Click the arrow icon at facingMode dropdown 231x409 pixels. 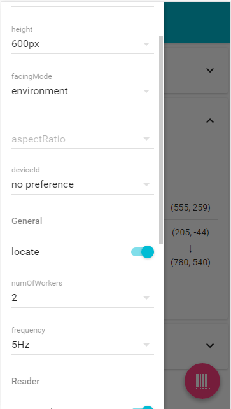click(146, 91)
